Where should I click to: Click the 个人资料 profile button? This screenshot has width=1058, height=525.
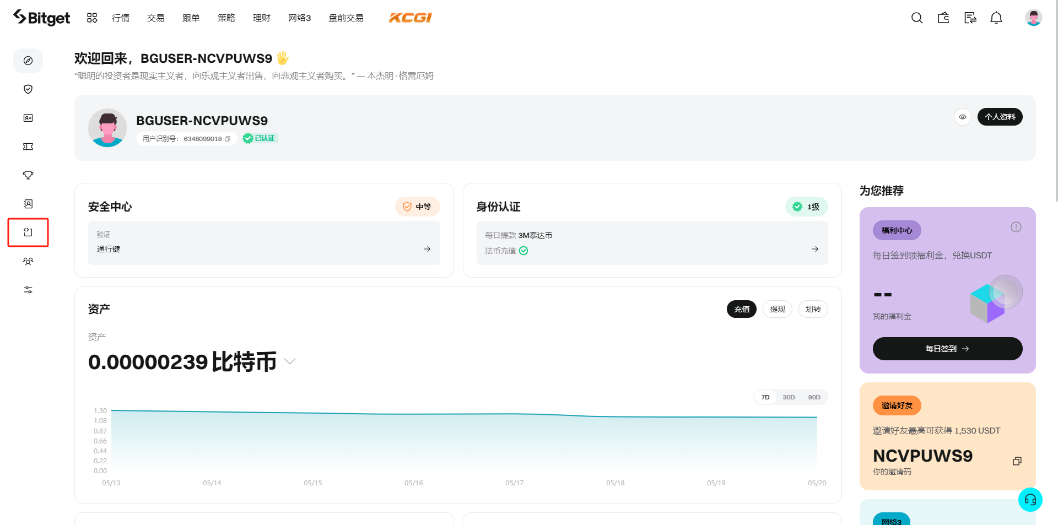[1000, 117]
